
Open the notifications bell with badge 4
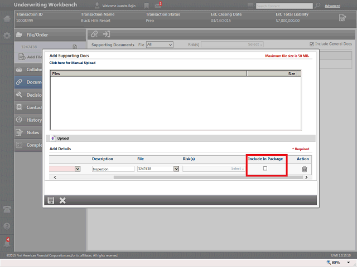(x=7, y=243)
